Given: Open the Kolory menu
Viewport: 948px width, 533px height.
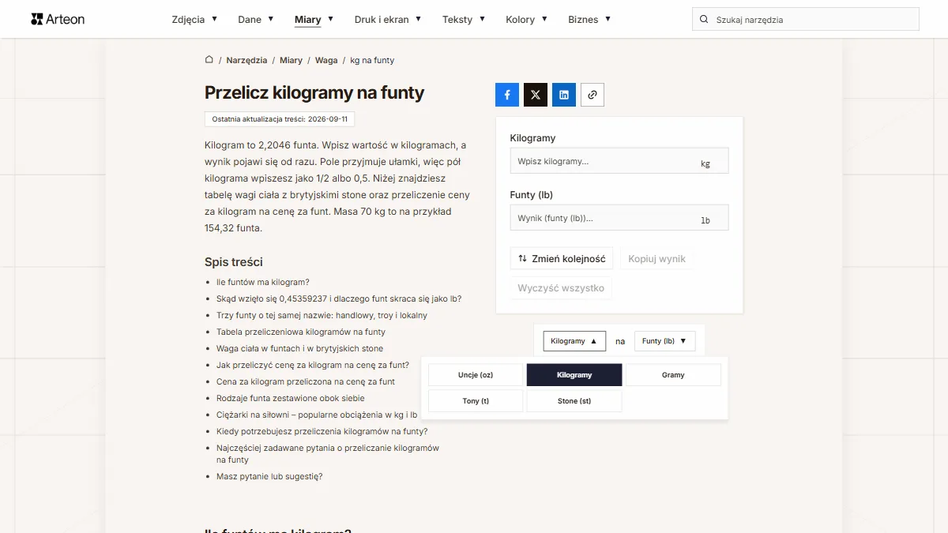Looking at the screenshot, I should click(x=526, y=19).
